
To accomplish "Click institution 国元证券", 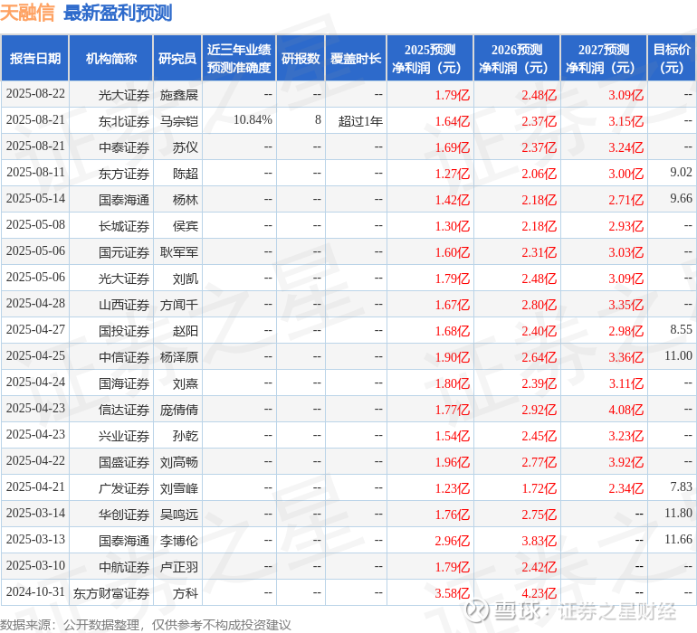I will point(124,252).
